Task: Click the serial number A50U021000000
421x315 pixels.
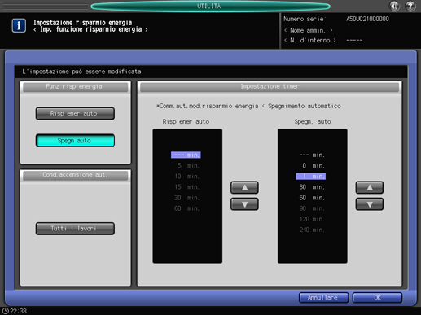Action: pos(367,19)
